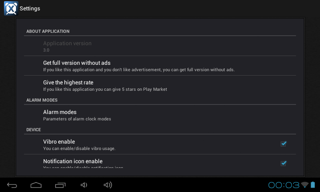The width and height of the screenshot is (320, 192).
Task: Tap the Settings title in action bar
Action: point(30,8)
